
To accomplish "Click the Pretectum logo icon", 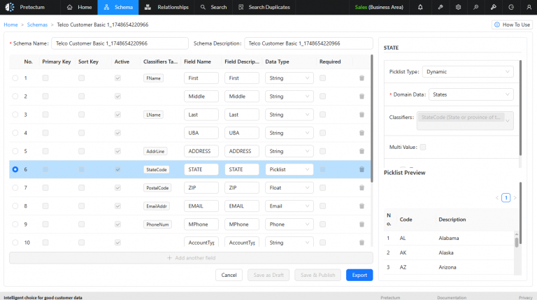I will coord(10,7).
